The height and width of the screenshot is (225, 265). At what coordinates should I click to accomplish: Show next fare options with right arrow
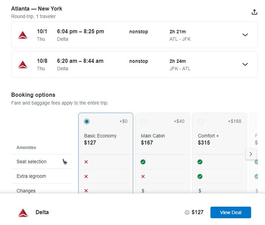coord(251,154)
